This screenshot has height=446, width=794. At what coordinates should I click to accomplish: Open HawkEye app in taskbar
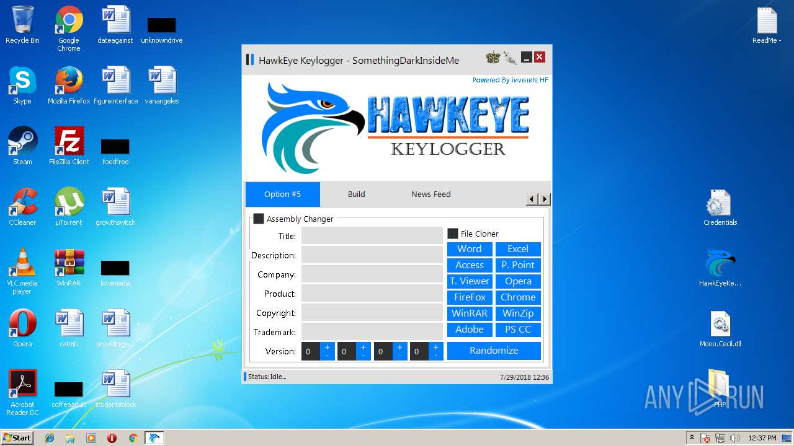pos(154,438)
